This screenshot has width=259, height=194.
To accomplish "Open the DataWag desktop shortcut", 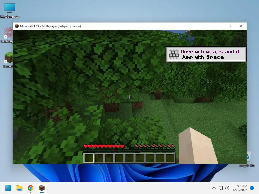I will click(x=6, y=35).
